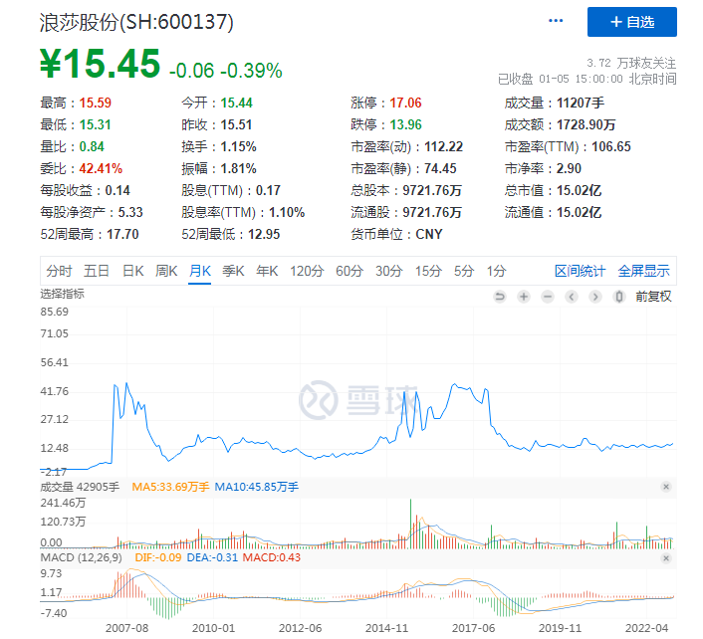
Task: Click the 市净率 value 2.90
Action: coord(569,169)
